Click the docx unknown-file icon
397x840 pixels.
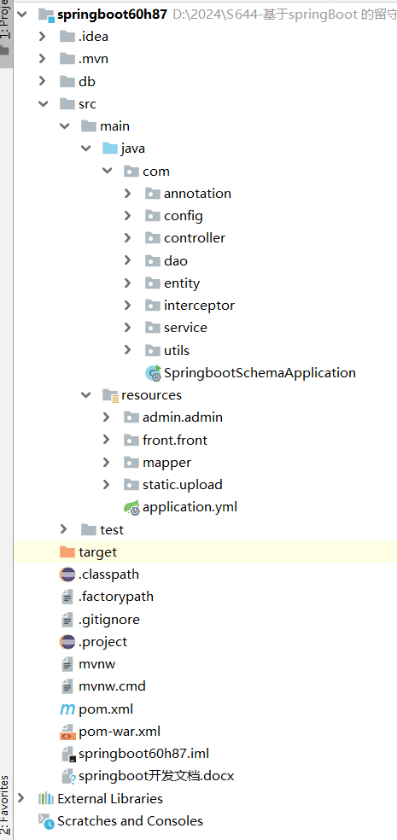click(x=68, y=776)
